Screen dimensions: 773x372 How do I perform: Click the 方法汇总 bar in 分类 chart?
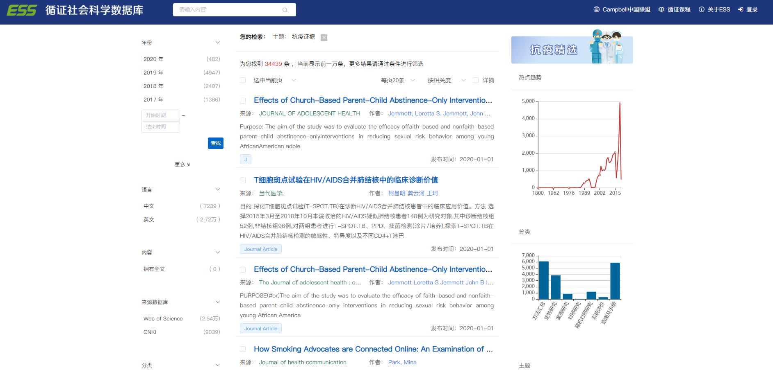543,280
